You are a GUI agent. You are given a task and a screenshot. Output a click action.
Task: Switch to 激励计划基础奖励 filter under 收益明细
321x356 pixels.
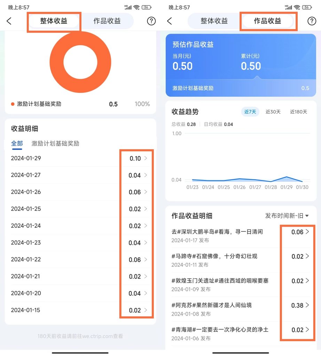point(55,144)
